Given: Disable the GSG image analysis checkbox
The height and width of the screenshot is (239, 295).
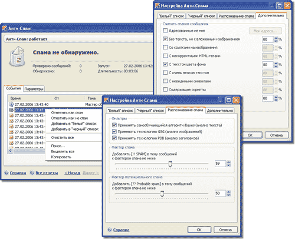Looking at the screenshot, I should [114, 131].
